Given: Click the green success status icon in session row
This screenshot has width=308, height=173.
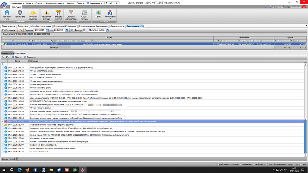Looking at the screenshot, I should (6, 44).
